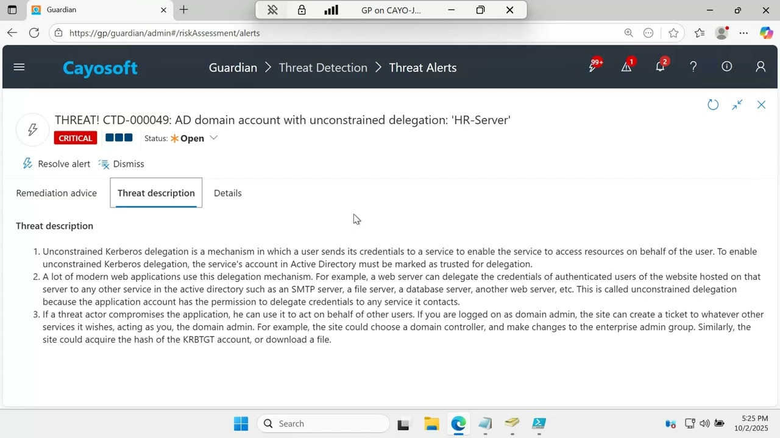Go to Threat Detection in the breadcrumb
The image size is (780, 438).
323,68
